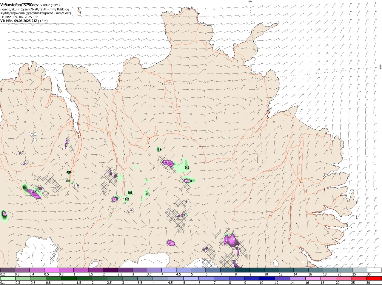Click the 'rigning/skúrir' legend description line
The image size is (382, 285).
pyautogui.click(x=35, y=9)
